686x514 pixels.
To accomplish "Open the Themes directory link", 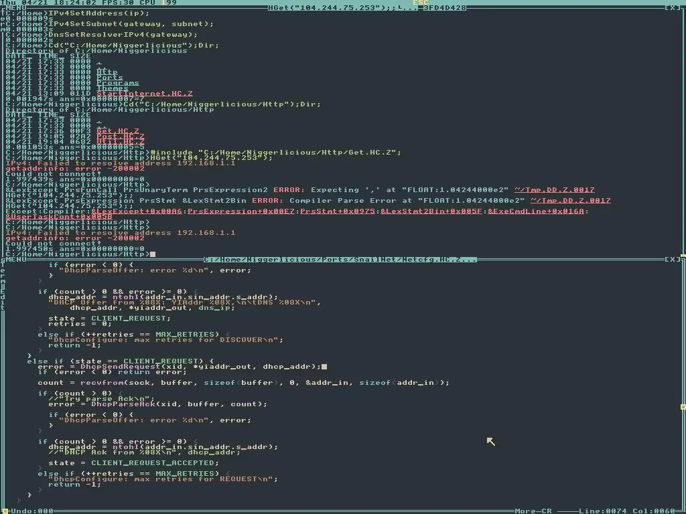I will (x=113, y=88).
